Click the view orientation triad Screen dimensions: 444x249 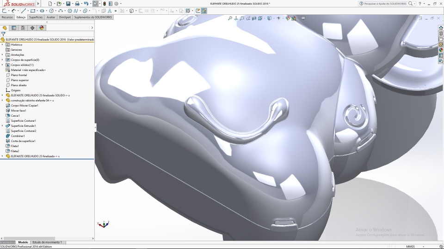(103, 224)
